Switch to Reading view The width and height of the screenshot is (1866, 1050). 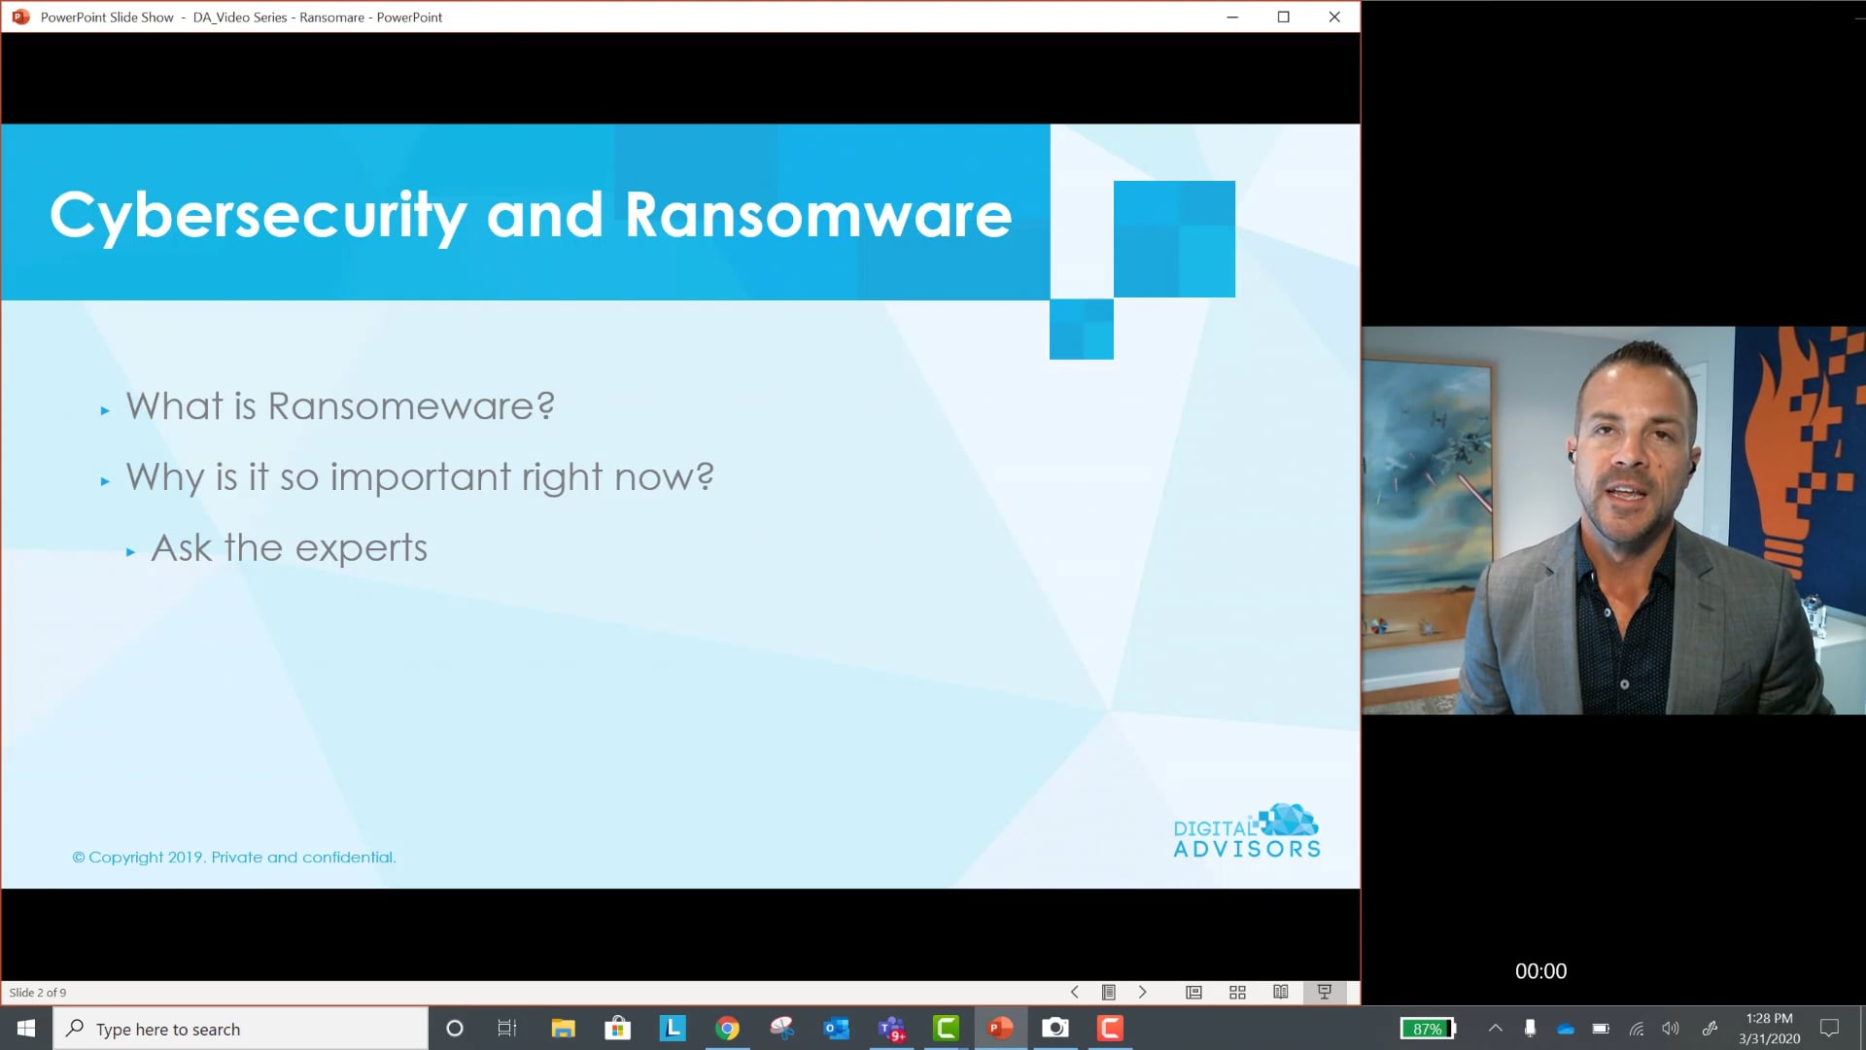(1280, 992)
